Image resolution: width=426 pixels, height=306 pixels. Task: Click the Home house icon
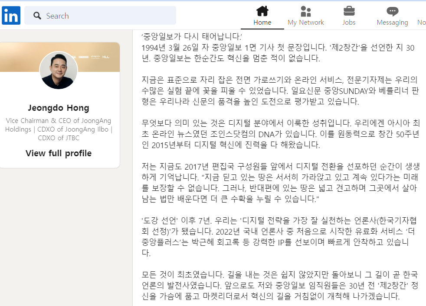pos(262,11)
